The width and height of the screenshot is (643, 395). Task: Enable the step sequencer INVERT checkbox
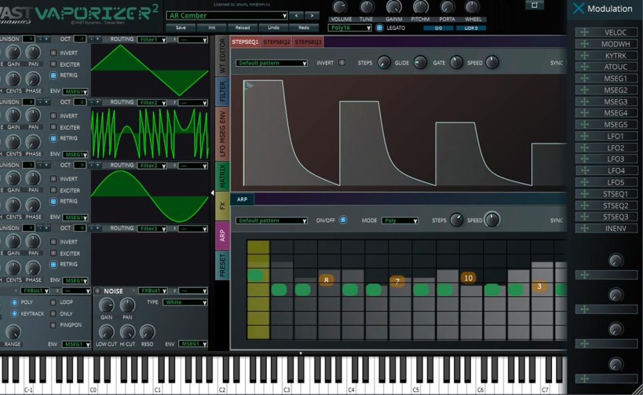coord(342,63)
